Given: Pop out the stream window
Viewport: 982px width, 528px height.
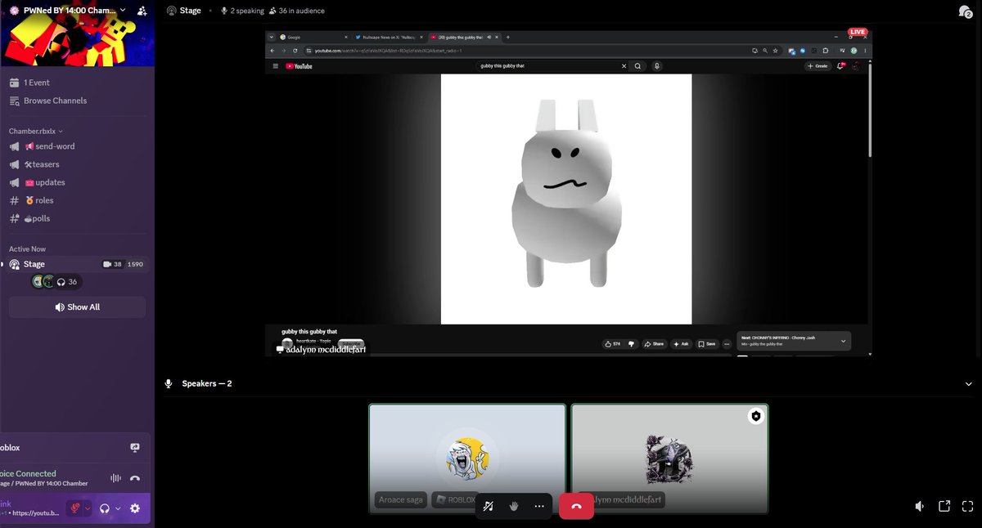Looking at the screenshot, I should [x=944, y=506].
